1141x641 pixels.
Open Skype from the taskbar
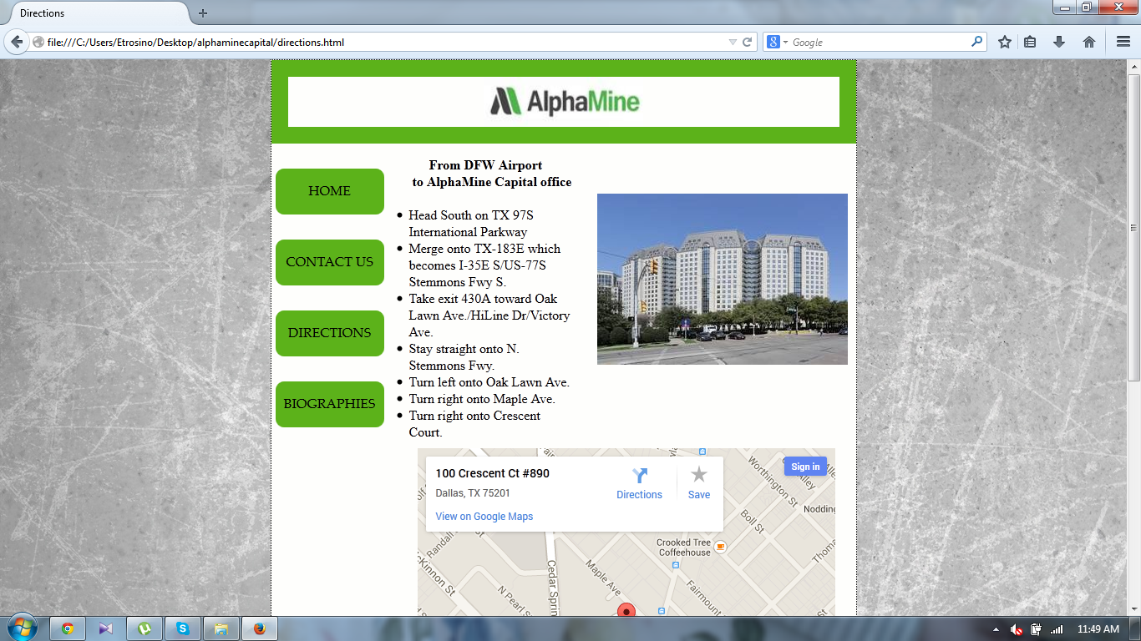click(x=182, y=628)
